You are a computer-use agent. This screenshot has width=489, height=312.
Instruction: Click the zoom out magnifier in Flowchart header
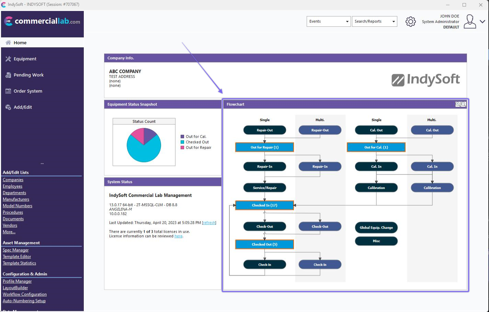(463, 104)
